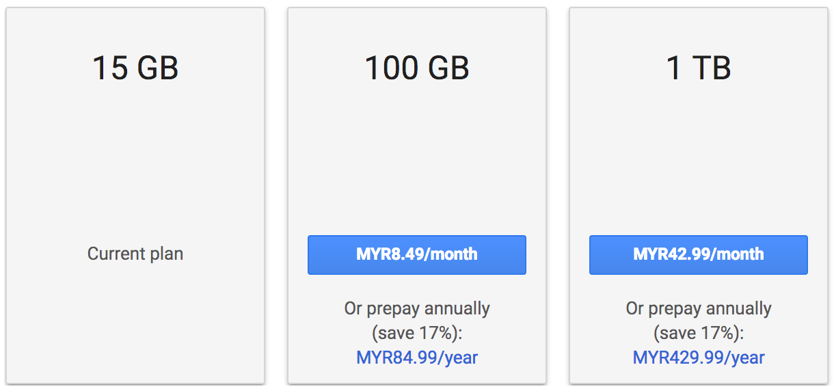Choose the MYR42.99/month plan button
This screenshot has width=834, height=391.
(x=698, y=255)
